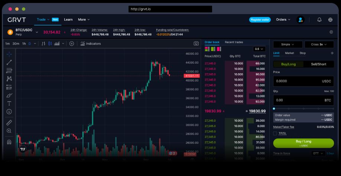Switch to area chart style
Viewport: 341px width, 176px height.
pyautogui.click(x=57, y=44)
